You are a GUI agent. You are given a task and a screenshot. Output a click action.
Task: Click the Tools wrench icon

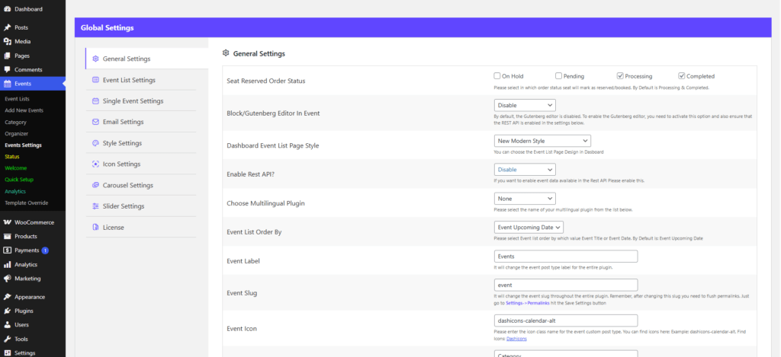7,339
